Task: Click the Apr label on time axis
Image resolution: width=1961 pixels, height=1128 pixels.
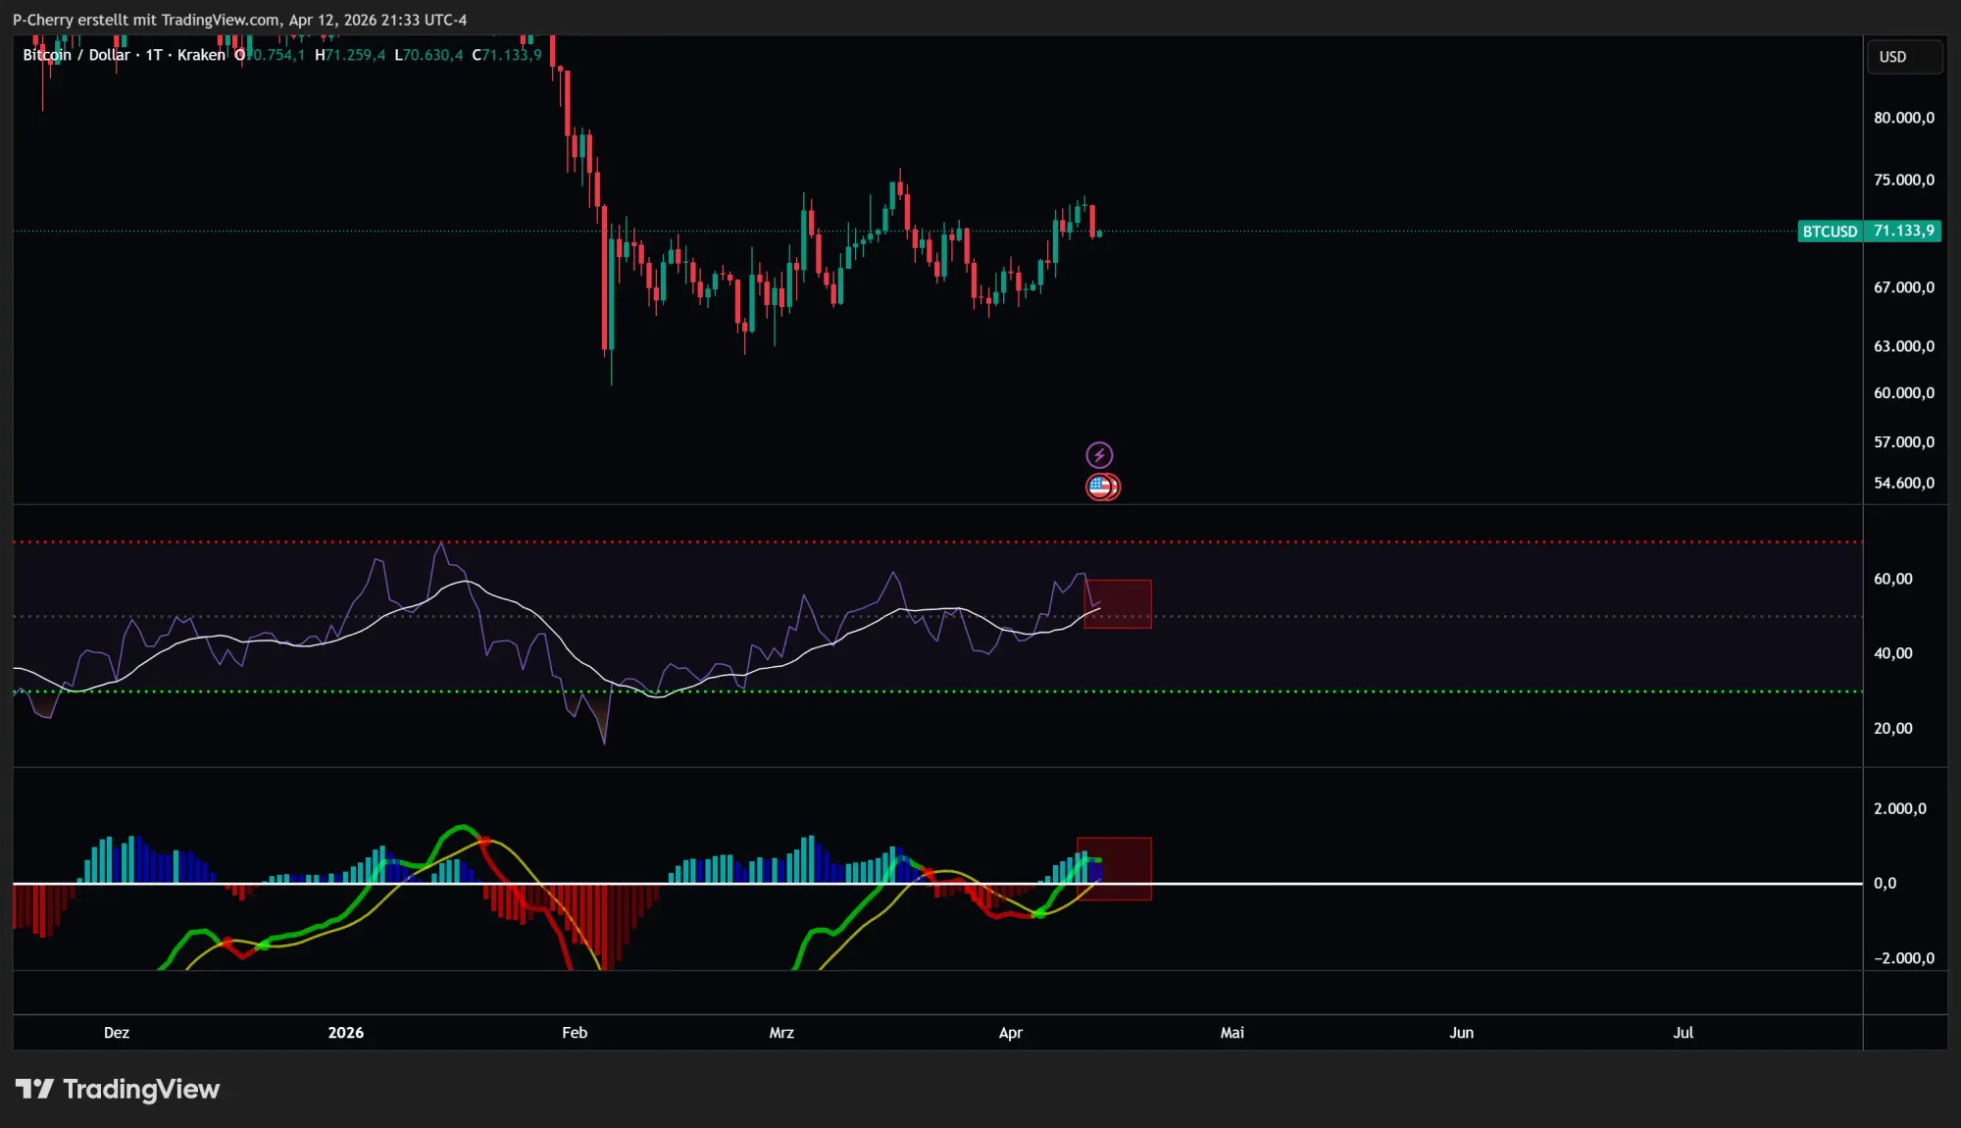Action: coord(1010,1033)
